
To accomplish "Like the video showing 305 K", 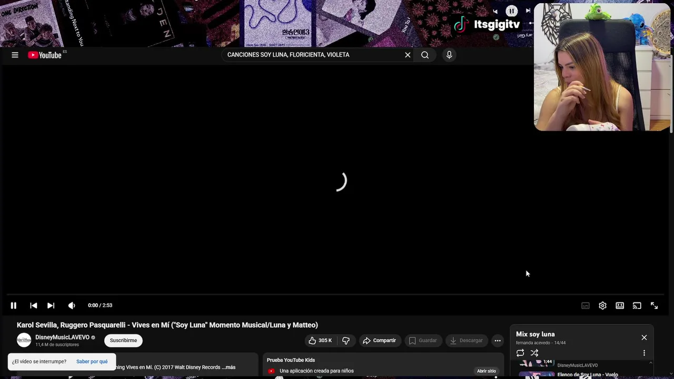I will 320,341.
